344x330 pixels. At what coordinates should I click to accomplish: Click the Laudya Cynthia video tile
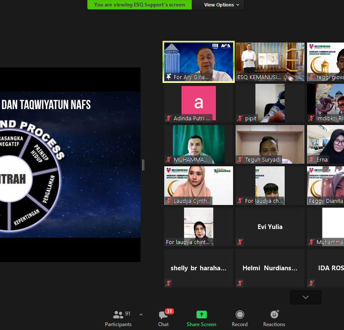coord(198,185)
